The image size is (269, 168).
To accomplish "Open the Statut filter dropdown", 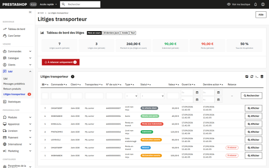I will point(152,96).
